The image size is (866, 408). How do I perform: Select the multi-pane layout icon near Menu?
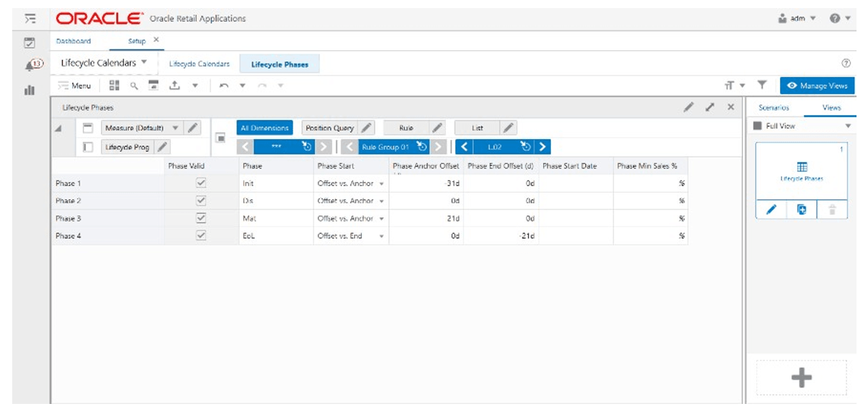115,86
